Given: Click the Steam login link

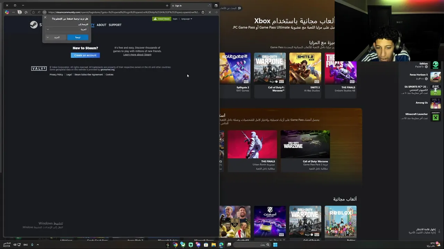Looking at the screenshot, I should point(175,19).
